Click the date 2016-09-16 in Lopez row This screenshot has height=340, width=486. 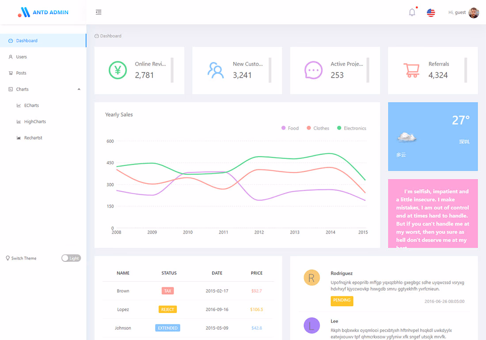coord(217,310)
